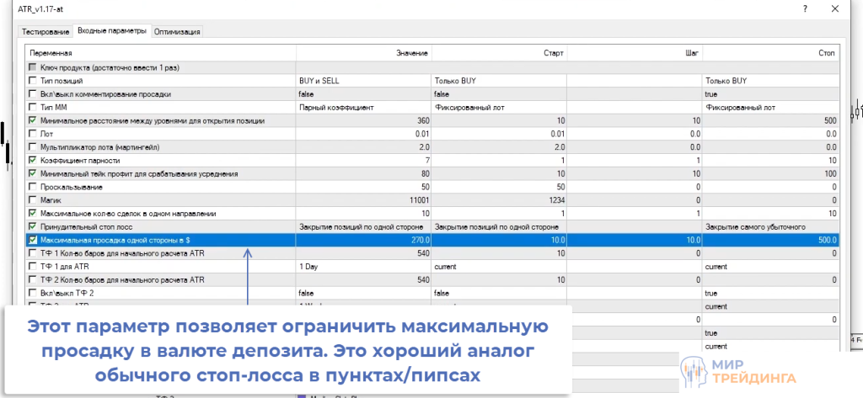Image resolution: width=863 pixels, height=398 pixels.
Task: Open Тип позиций start value Только BUY
Action: tap(499, 81)
